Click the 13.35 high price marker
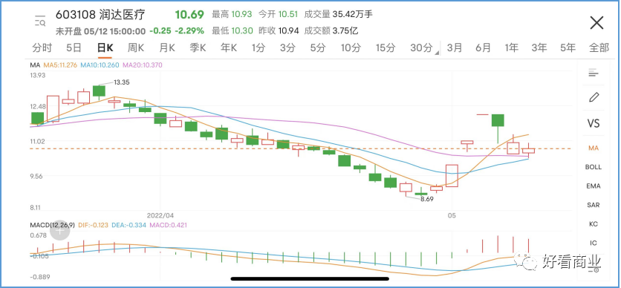Screen dimensions: 621x288 (x=122, y=82)
